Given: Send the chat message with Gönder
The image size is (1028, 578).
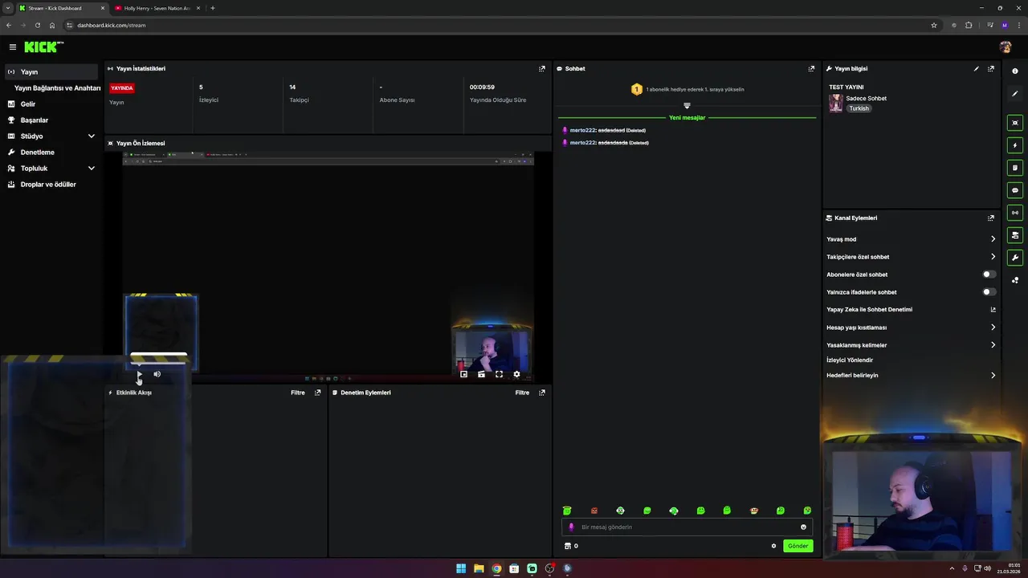Looking at the screenshot, I should coord(798,546).
